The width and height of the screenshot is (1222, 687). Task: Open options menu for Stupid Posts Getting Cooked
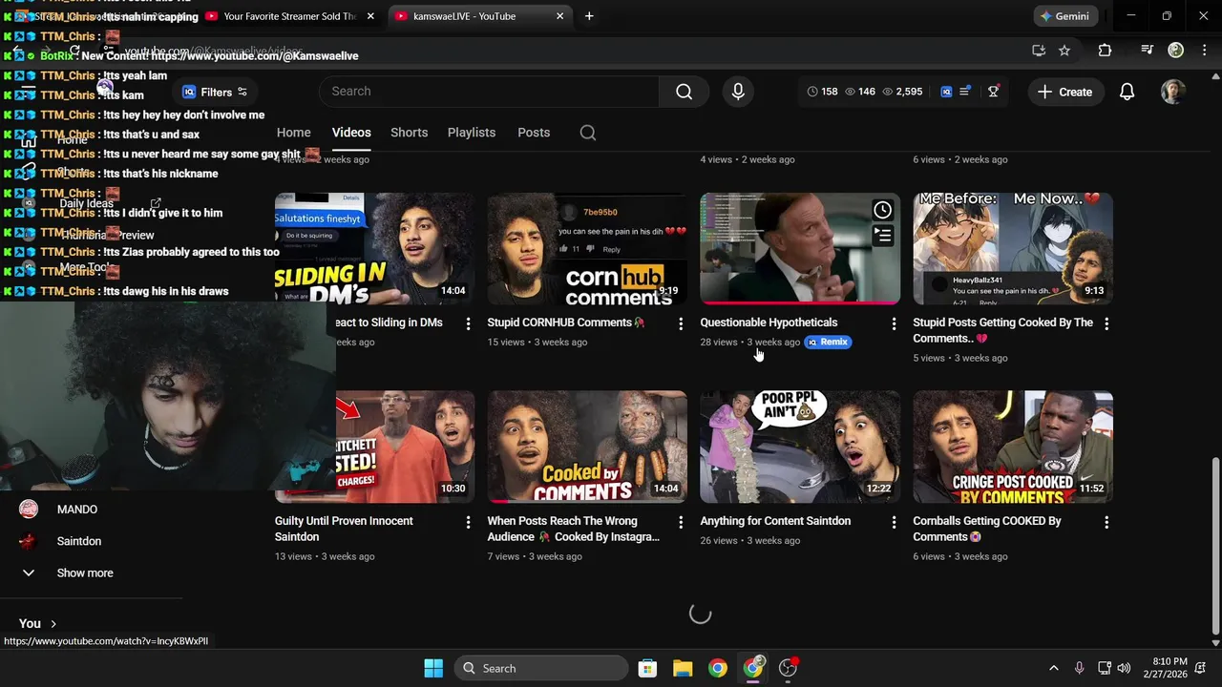(1106, 324)
